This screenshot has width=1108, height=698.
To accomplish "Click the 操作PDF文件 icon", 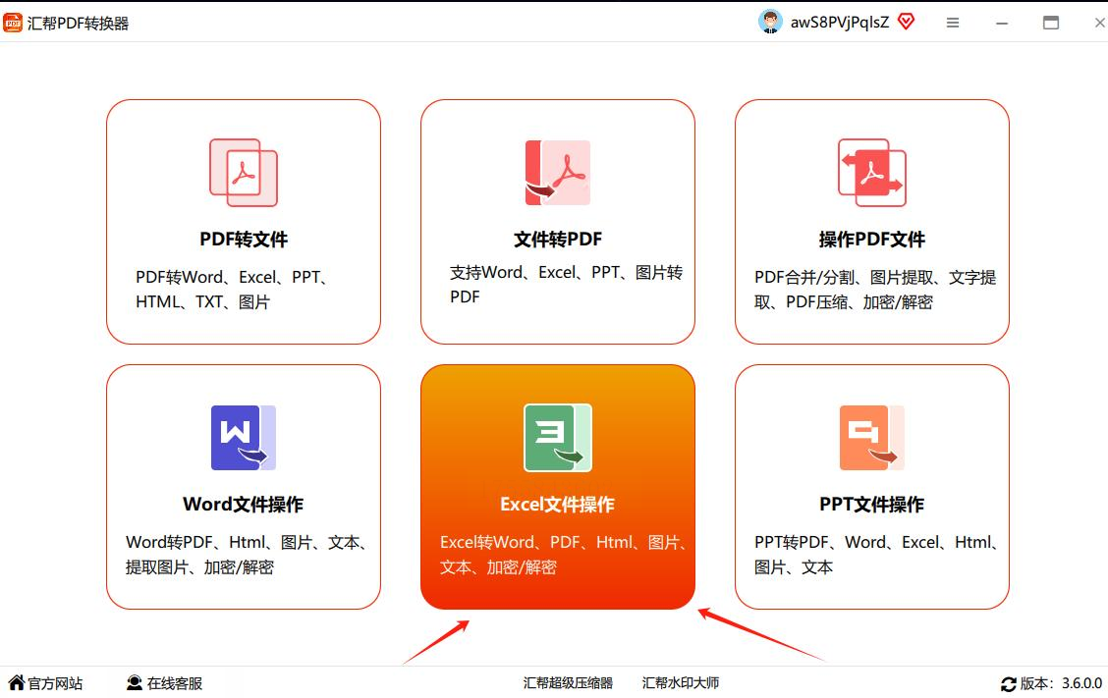I will 871,173.
